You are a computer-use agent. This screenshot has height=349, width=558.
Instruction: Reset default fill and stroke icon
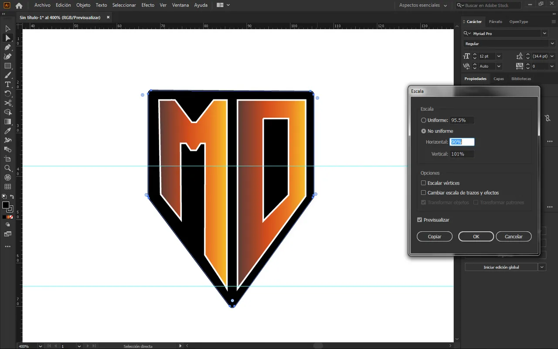click(4, 197)
